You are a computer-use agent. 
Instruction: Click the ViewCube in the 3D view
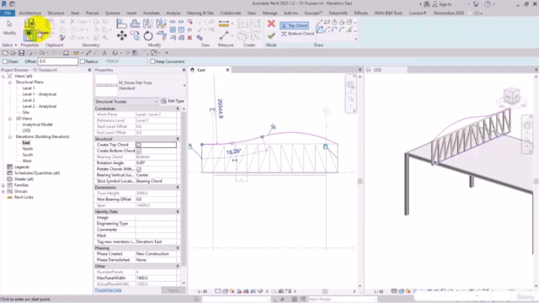click(511, 95)
